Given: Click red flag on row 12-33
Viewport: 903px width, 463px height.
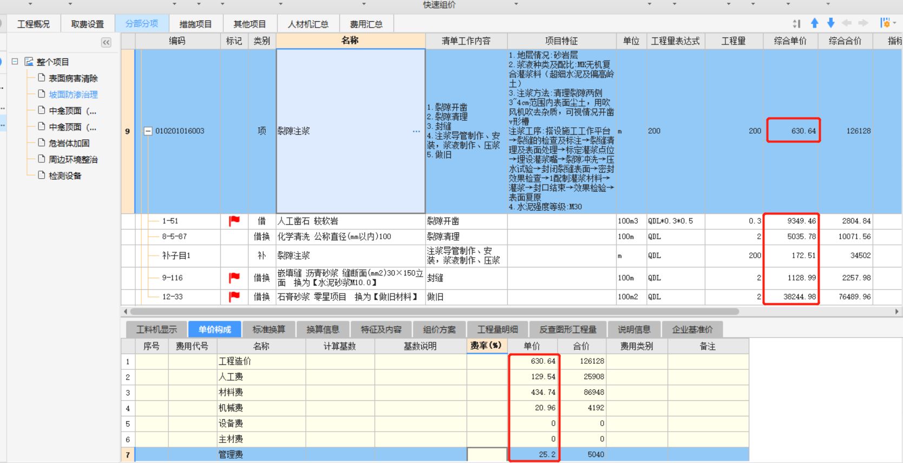Looking at the screenshot, I should click(x=234, y=297).
